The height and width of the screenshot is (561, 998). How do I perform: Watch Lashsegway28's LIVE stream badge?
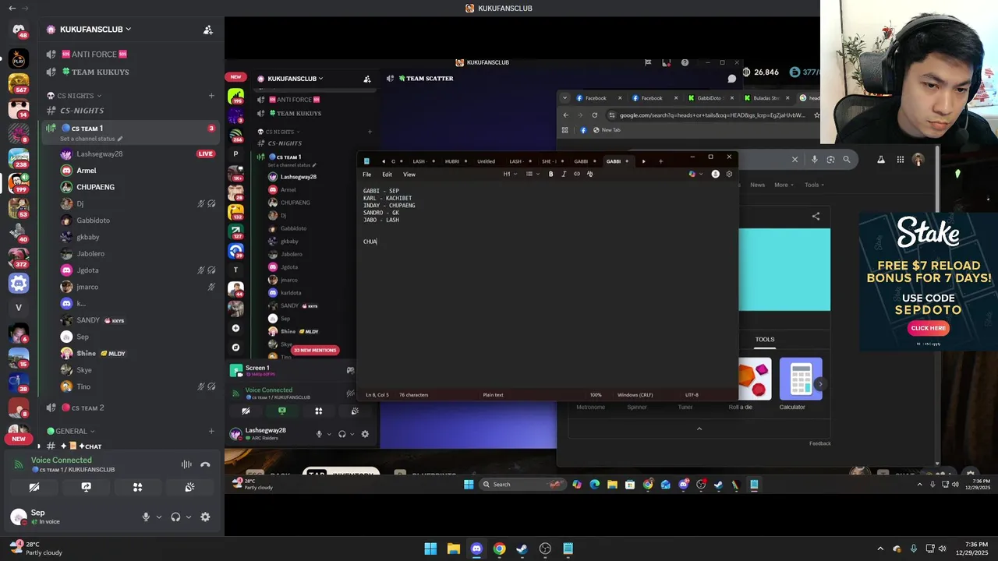[x=206, y=153]
